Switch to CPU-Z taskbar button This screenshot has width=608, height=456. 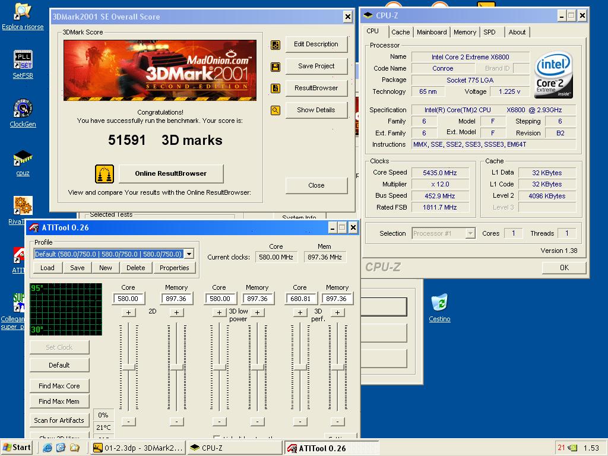pos(235,448)
